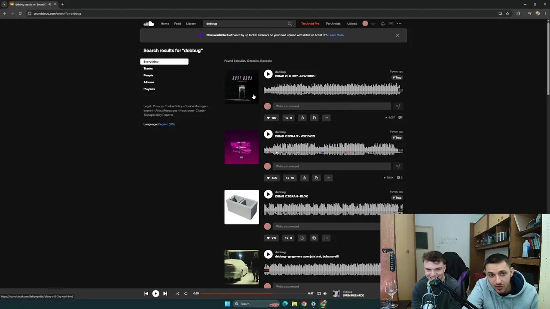Send comment on NOVI BROJ track
Screen dimensions: 550x309
(x=398, y=106)
